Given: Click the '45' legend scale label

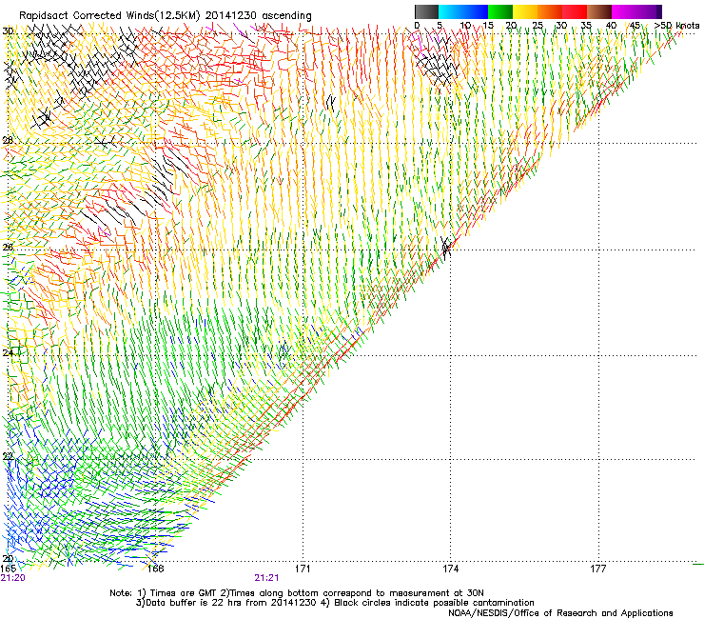Looking at the screenshot, I should point(635,26).
